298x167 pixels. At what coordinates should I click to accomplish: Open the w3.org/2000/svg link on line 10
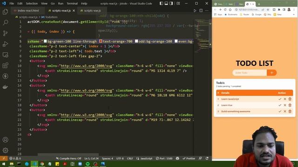point(86,66)
